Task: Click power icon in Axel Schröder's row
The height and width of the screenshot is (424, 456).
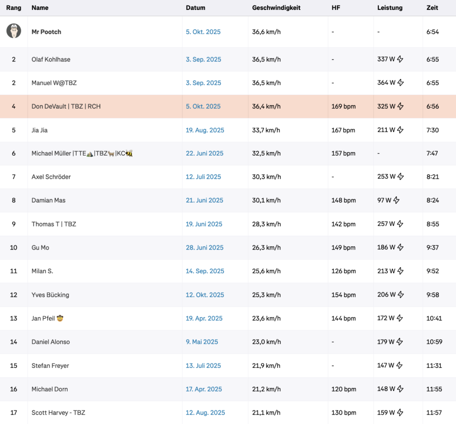Action: pos(400,177)
